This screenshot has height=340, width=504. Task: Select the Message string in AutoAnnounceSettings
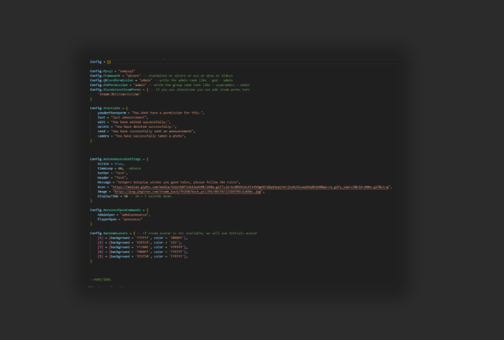(179, 182)
